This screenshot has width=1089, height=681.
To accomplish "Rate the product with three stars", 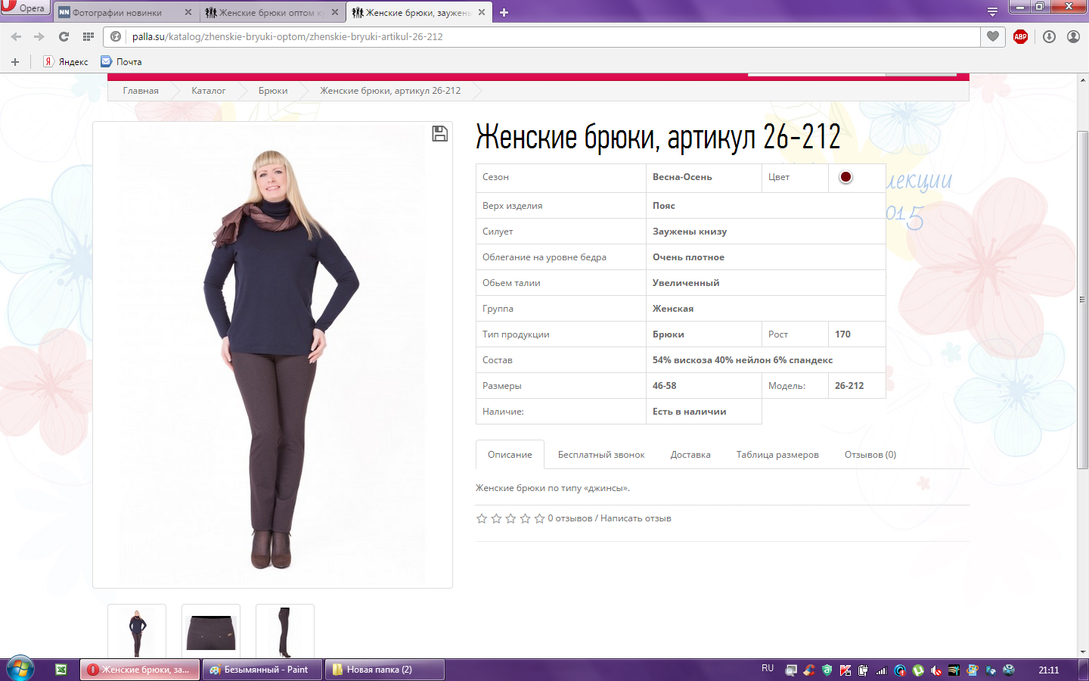I will pyautogui.click(x=510, y=518).
